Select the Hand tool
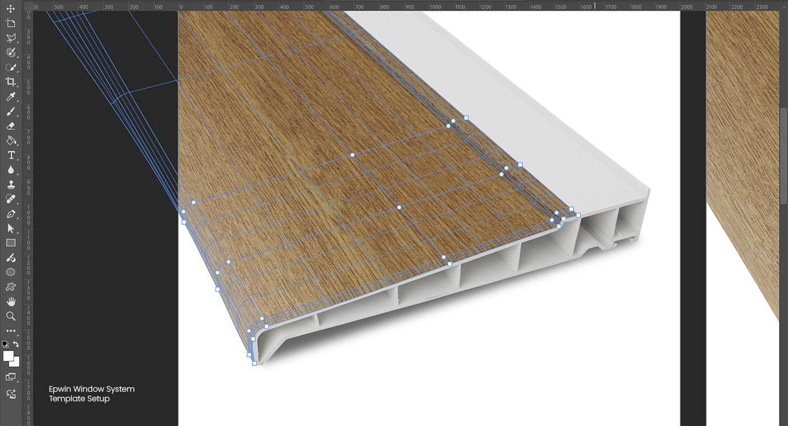Viewport: 788px width, 426px height. (11, 302)
